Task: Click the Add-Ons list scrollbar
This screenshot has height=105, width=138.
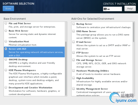Action: pyautogui.click(x=134, y=32)
